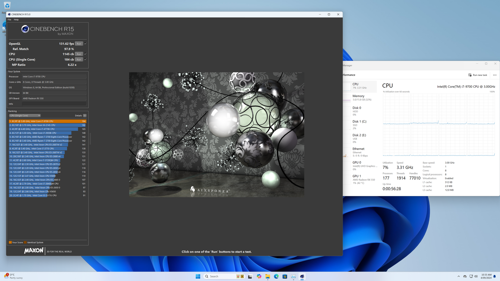Open the Help menu in Cinebench
500x281 pixels.
click(16, 19)
